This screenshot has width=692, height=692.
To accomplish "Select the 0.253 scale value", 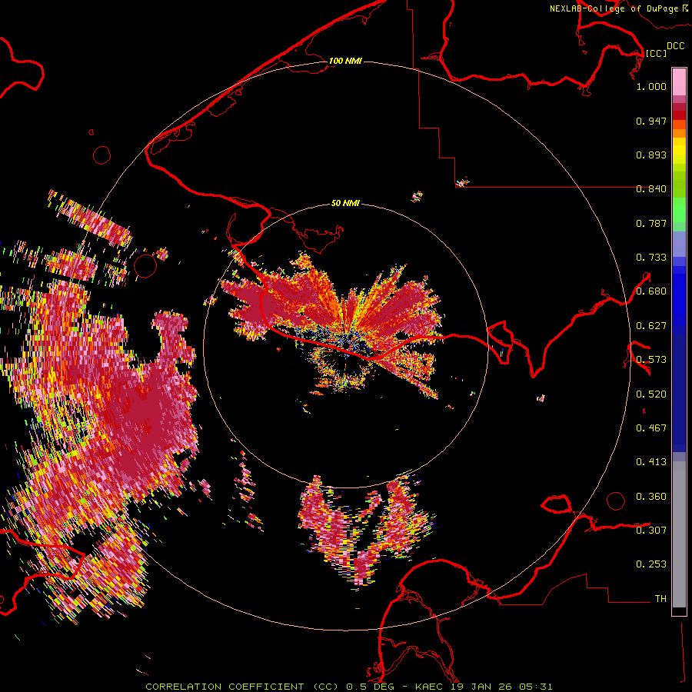I will click(x=651, y=564).
